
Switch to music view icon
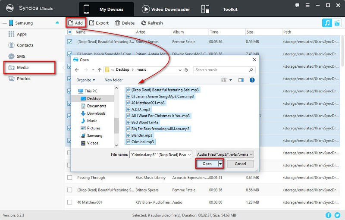tap(327, 23)
